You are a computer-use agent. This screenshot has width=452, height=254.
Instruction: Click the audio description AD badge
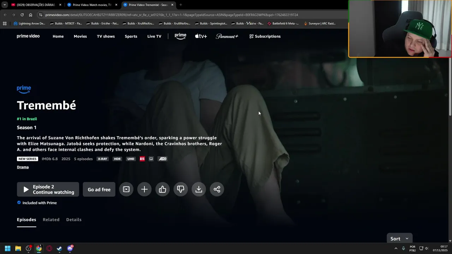pyautogui.click(x=162, y=159)
